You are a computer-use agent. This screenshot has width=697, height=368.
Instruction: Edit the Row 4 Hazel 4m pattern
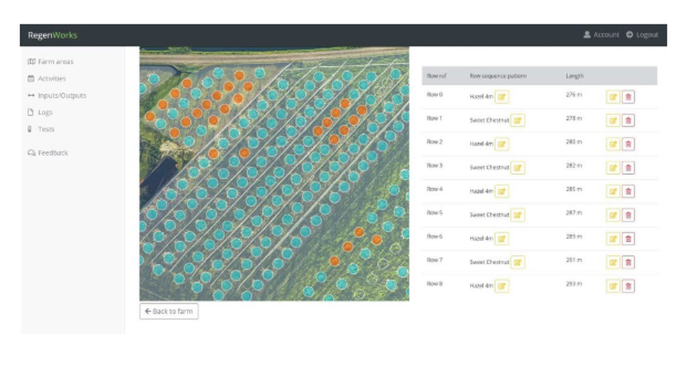pyautogui.click(x=501, y=192)
